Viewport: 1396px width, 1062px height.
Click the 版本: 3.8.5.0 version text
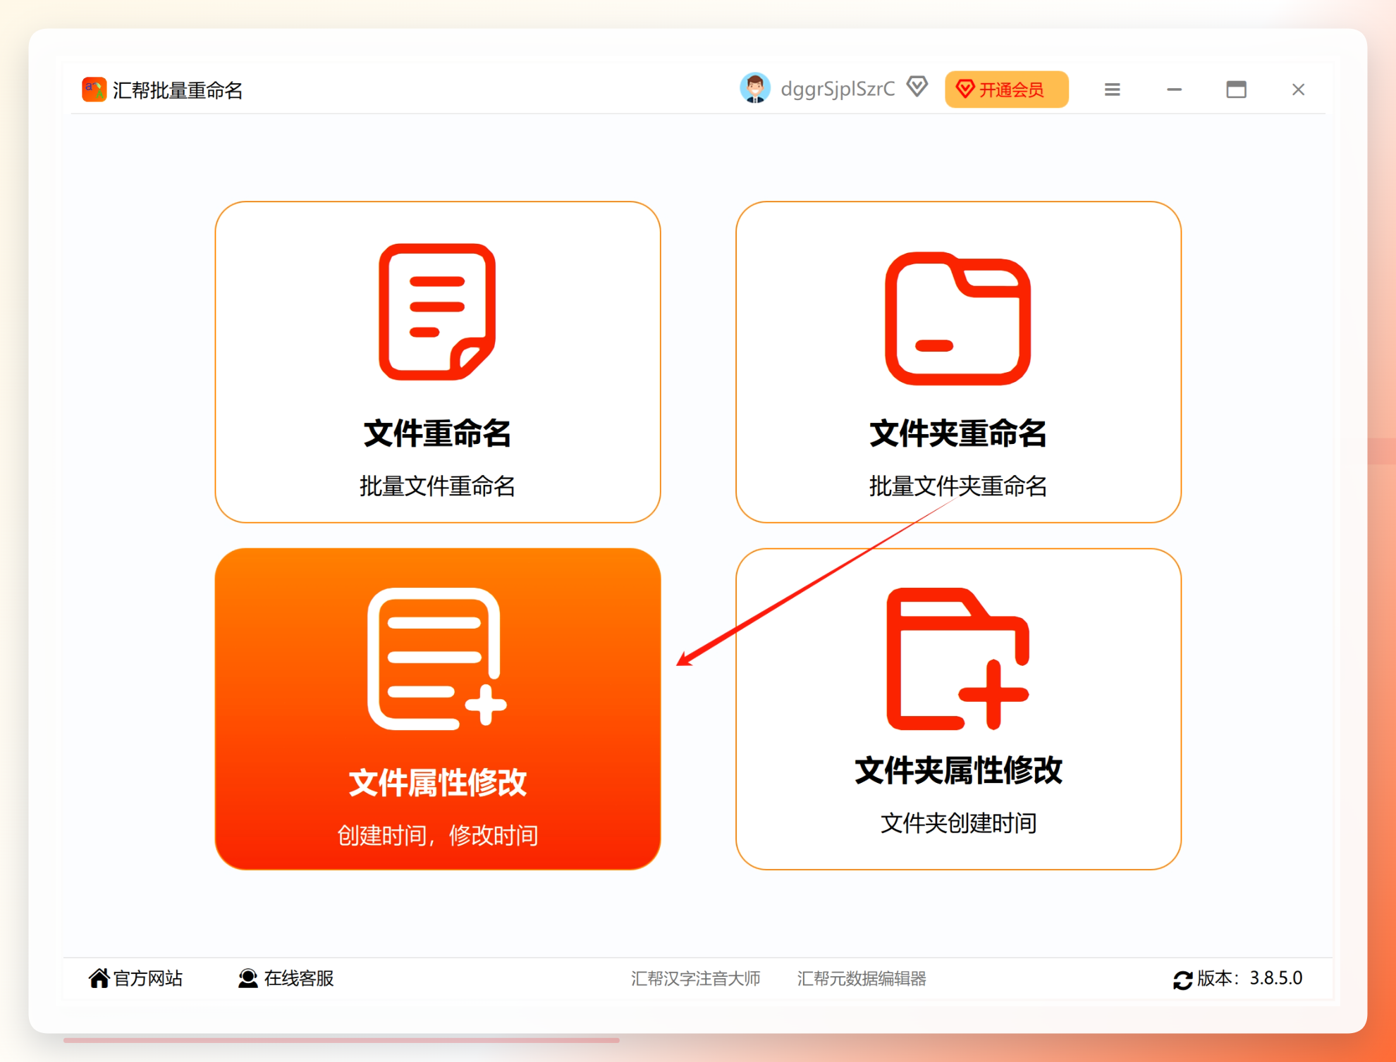pyautogui.click(x=1249, y=978)
